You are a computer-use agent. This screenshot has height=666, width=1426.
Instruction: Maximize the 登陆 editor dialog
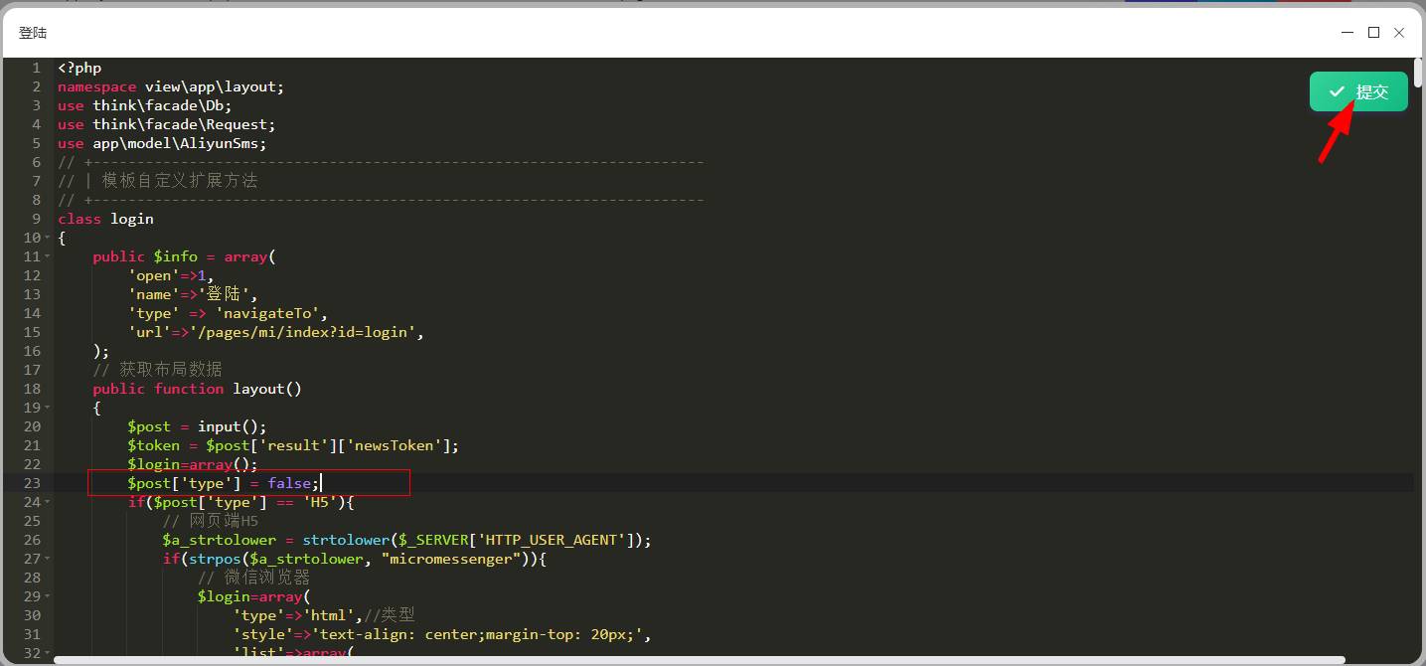[x=1373, y=33]
